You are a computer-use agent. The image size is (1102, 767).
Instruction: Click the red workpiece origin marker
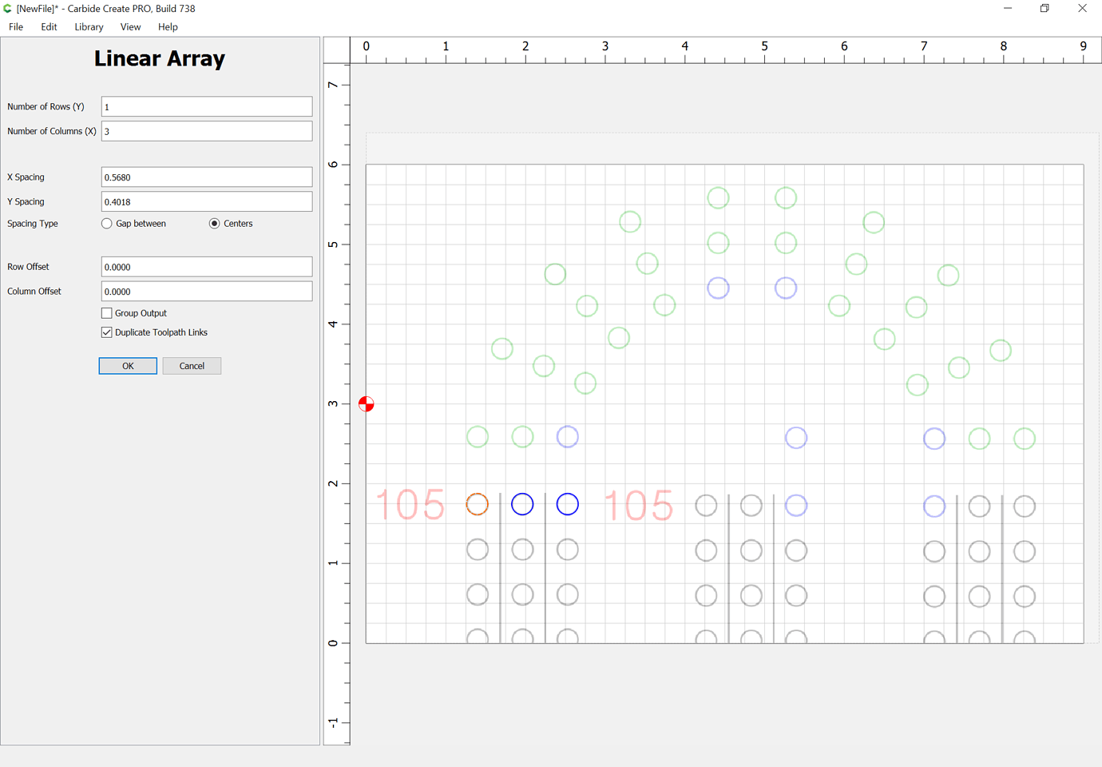point(366,404)
